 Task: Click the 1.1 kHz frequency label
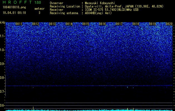[2, 36]
